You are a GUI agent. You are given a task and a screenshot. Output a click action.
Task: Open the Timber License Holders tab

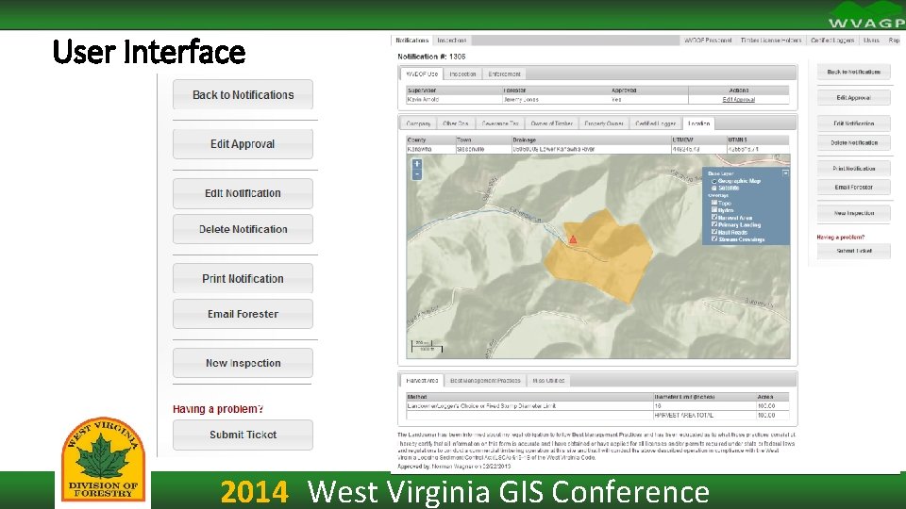pyautogui.click(x=771, y=41)
